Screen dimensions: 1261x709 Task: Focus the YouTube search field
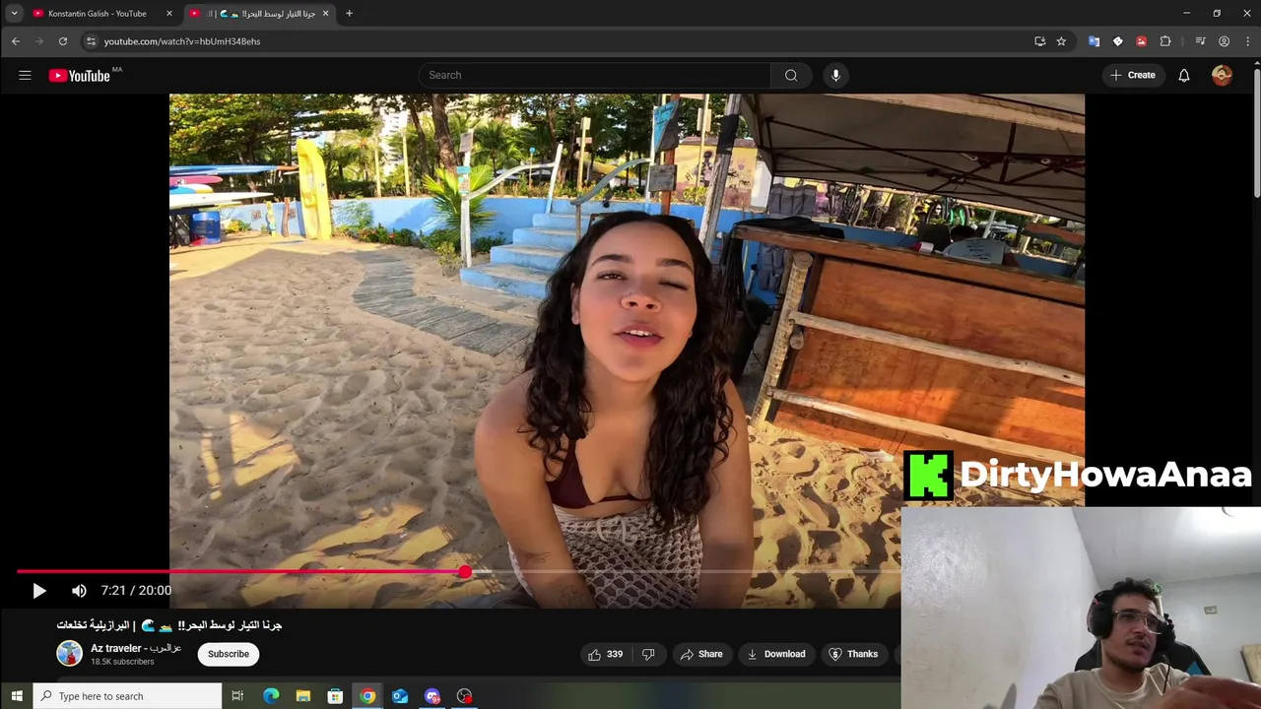[595, 75]
